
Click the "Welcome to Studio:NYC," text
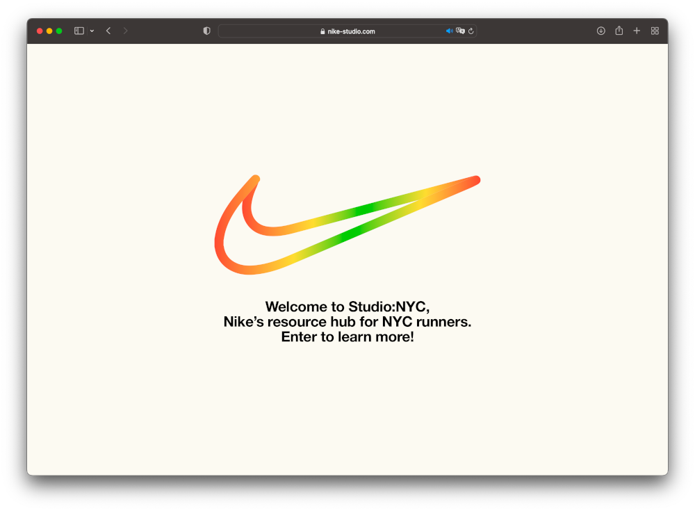347,307
